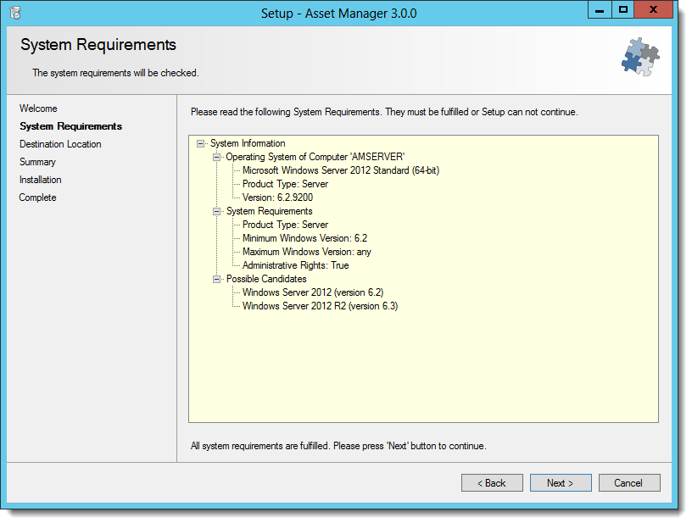Click the 'Please read the following System Requirements' text
692x523 pixels.
coord(384,112)
